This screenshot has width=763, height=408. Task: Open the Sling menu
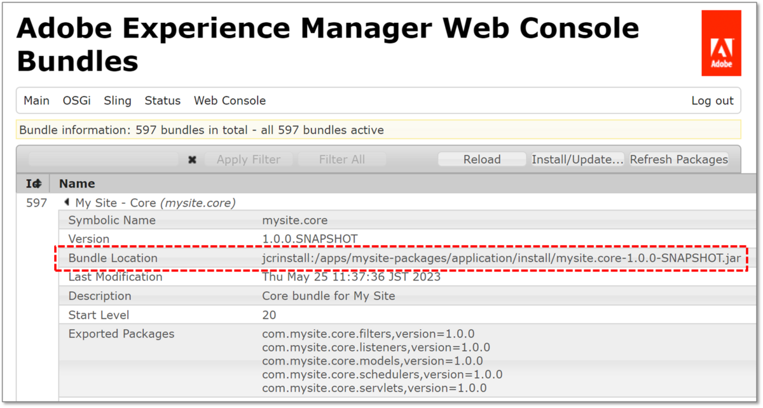(x=118, y=100)
